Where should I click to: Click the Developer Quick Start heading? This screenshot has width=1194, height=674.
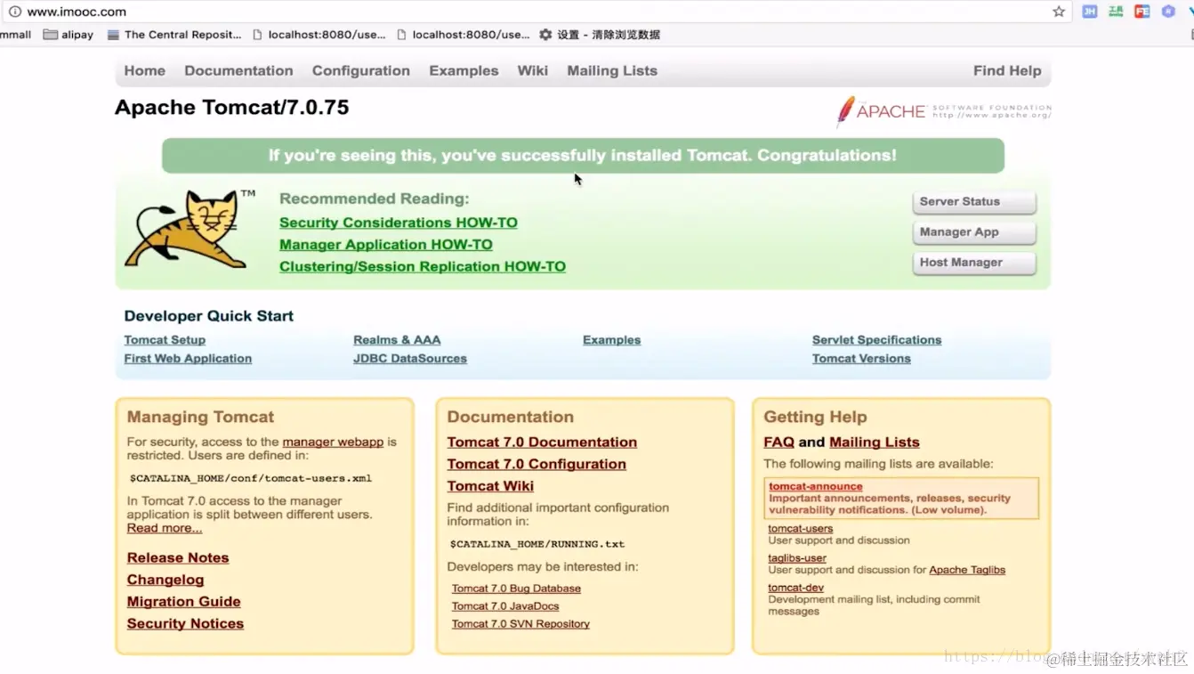209,316
